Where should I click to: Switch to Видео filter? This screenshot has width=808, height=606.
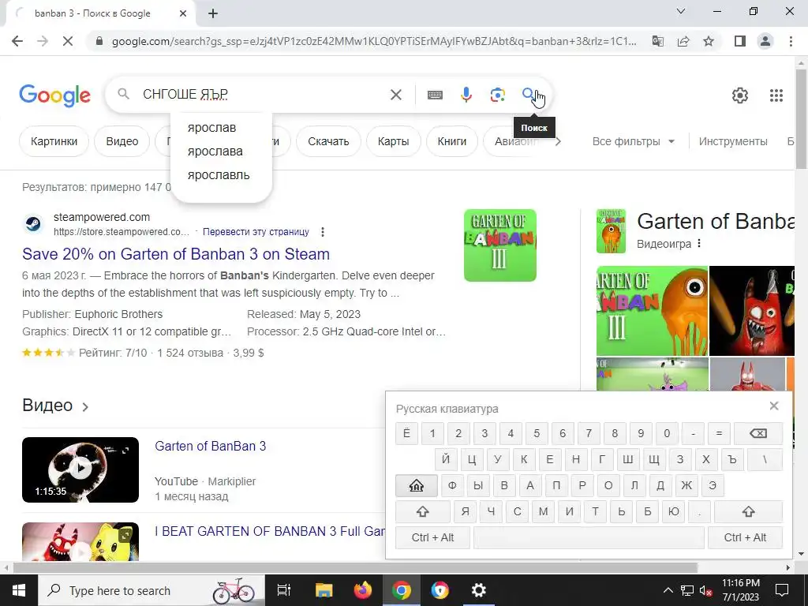click(x=122, y=141)
